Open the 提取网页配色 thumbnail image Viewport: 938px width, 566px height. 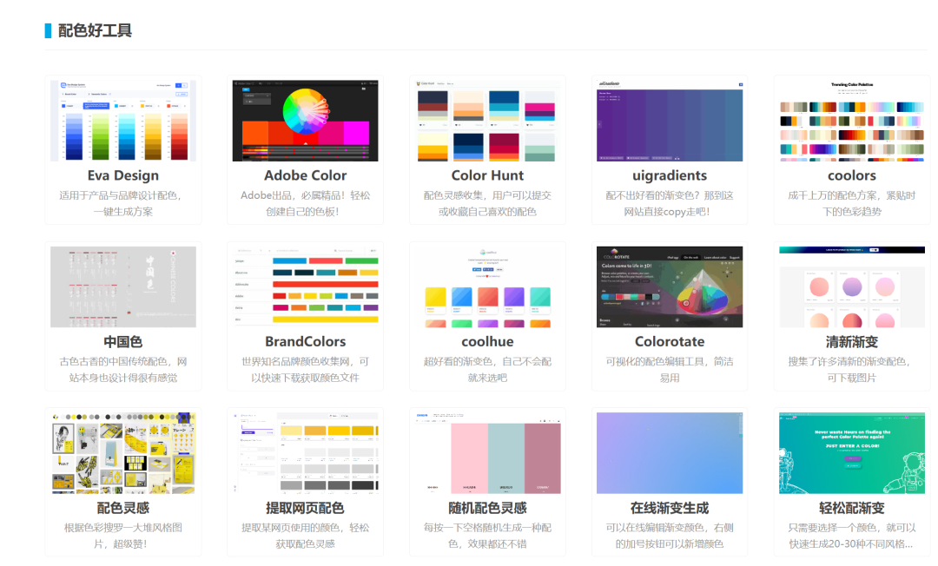coord(305,453)
